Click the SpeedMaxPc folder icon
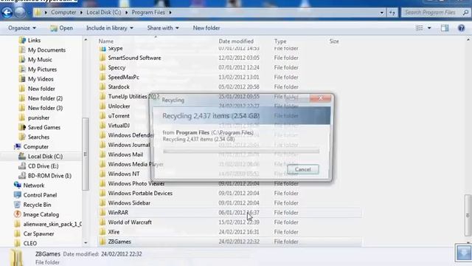The height and width of the screenshot is (266, 472). coord(103,77)
